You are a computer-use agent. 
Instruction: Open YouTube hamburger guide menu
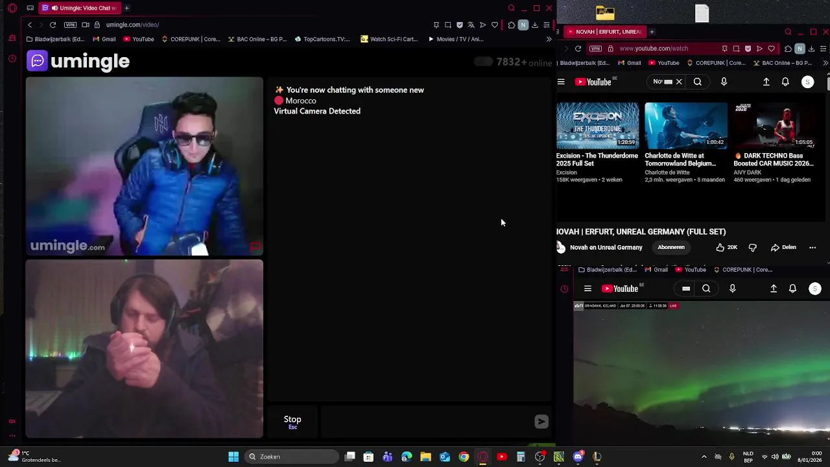561,82
